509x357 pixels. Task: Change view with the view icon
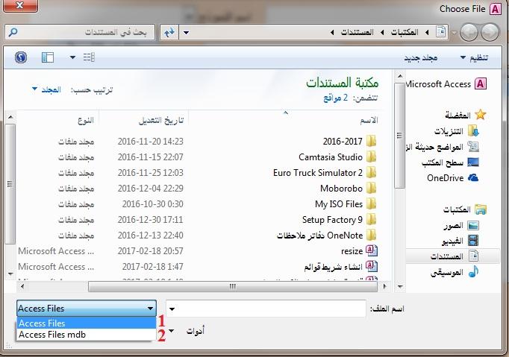pyautogui.click(x=89, y=57)
